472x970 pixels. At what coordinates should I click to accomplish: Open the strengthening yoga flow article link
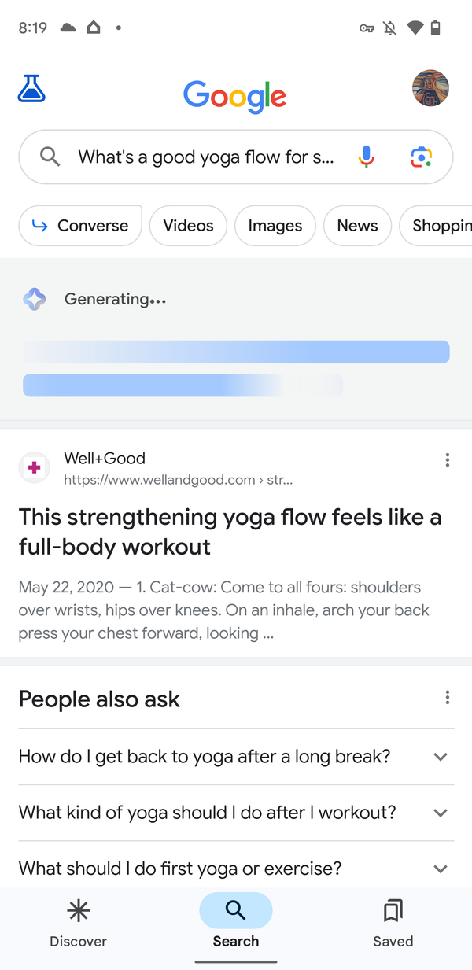(230, 532)
